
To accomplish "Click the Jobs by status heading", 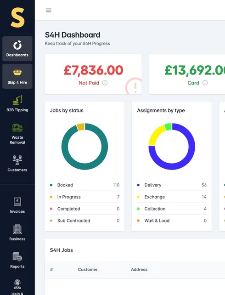I will point(67,110).
